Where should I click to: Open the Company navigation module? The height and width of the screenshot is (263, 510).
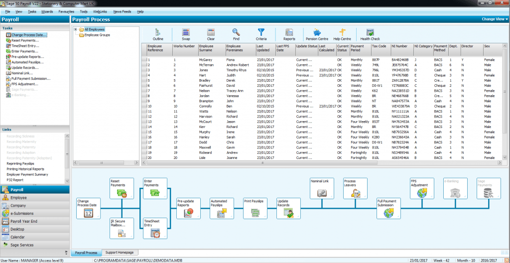[35, 206]
